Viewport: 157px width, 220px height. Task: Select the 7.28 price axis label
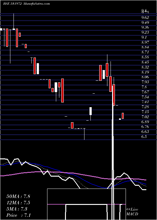pyautogui.click(x=145, y=107)
